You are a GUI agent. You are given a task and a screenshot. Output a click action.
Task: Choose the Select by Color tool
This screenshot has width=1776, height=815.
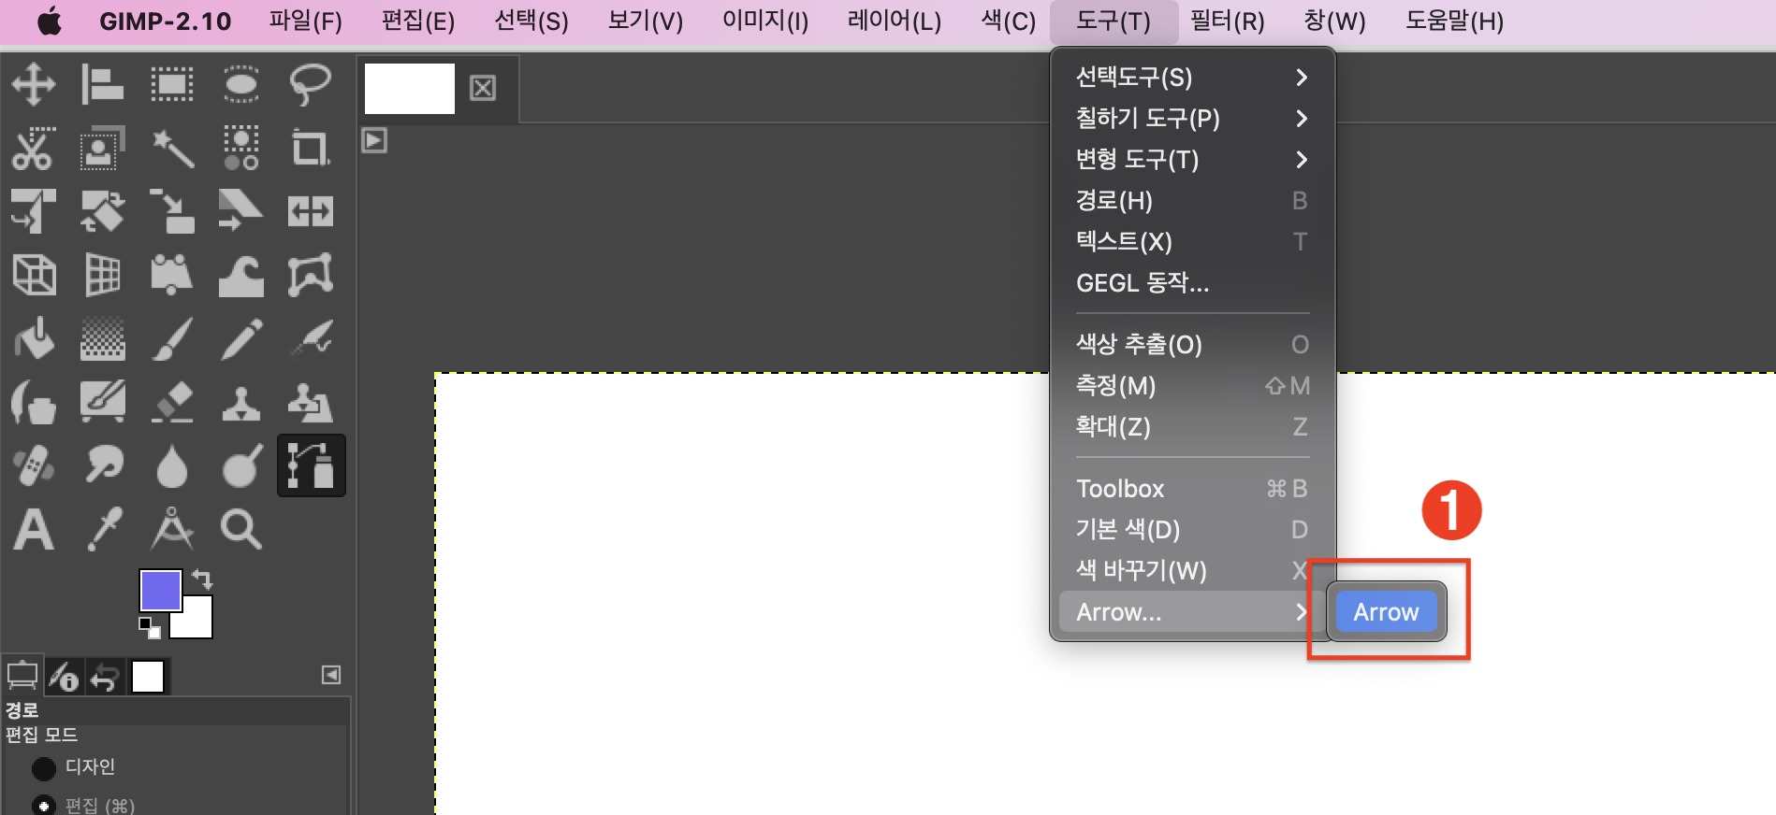tap(241, 148)
